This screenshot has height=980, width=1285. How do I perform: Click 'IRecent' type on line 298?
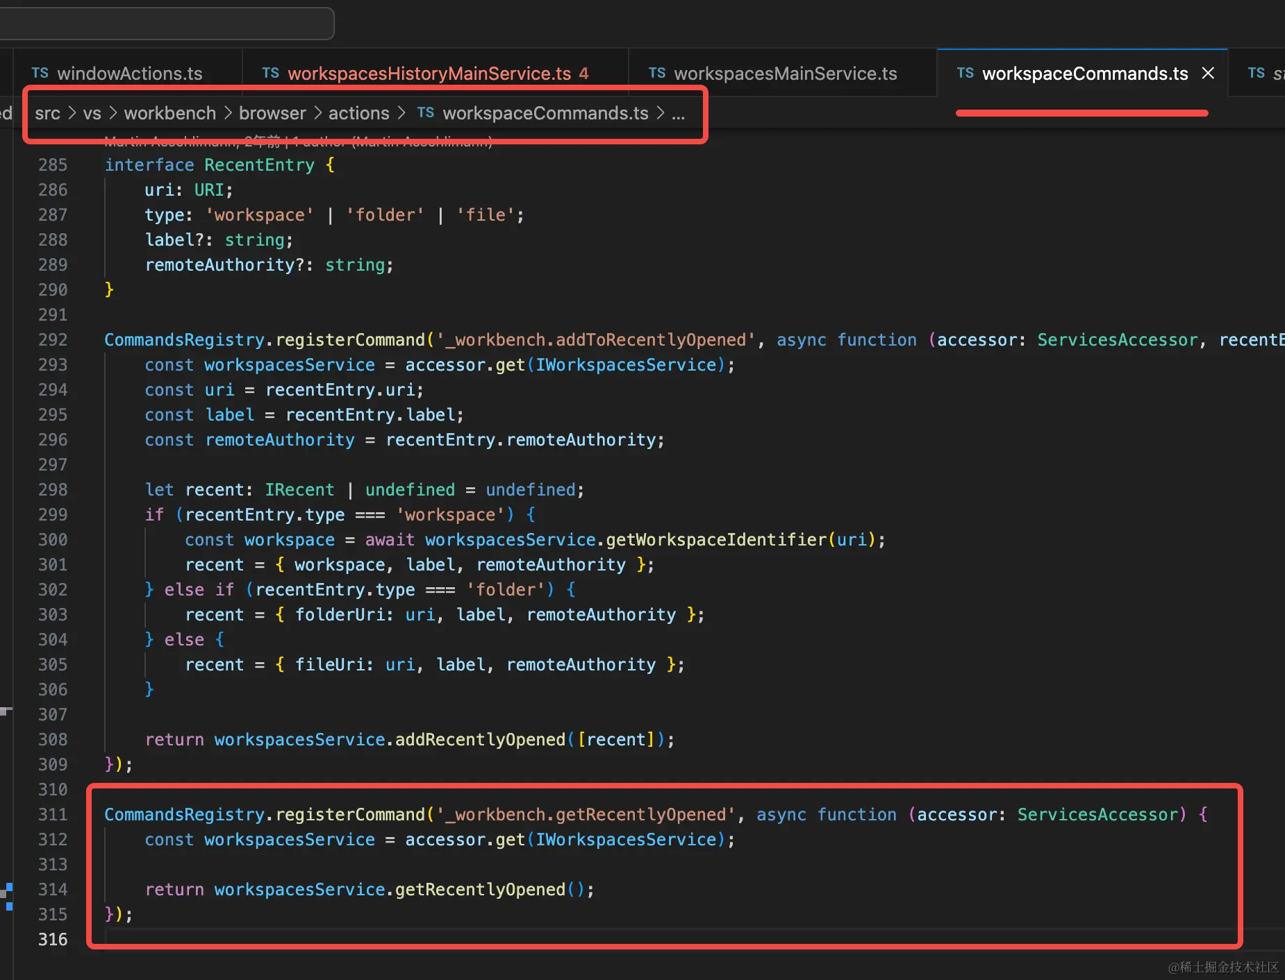(x=299, y=489)
